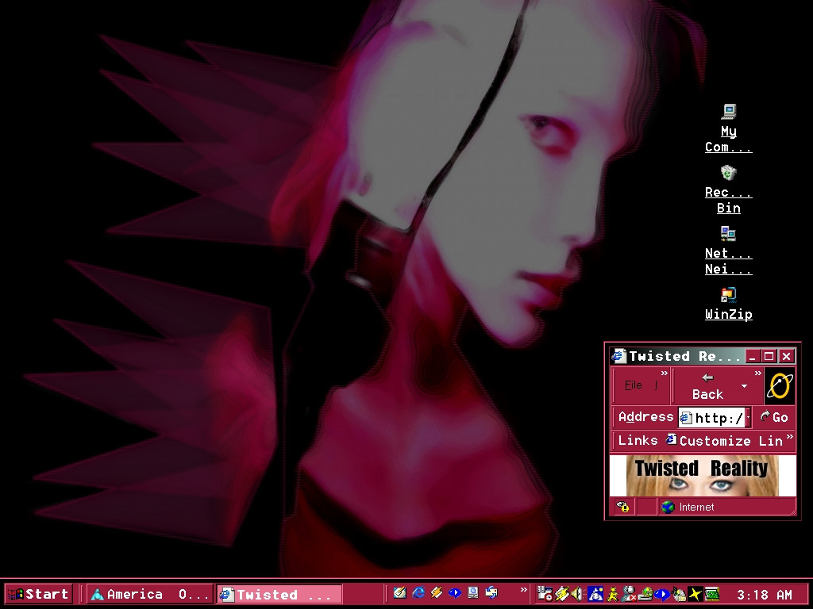Open the Recycle Bin desktop icon
Screen dimensions: 813x609
click(729, 190)
